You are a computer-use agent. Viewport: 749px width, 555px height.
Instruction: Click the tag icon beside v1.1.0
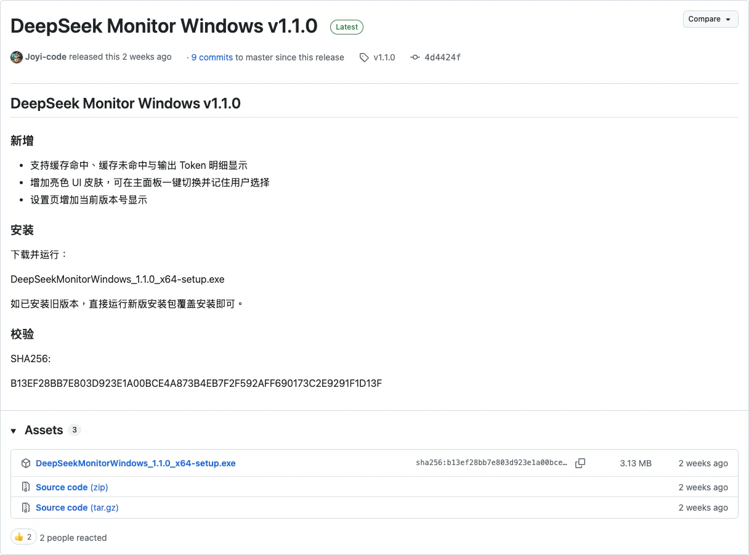(x=365, y=57)
